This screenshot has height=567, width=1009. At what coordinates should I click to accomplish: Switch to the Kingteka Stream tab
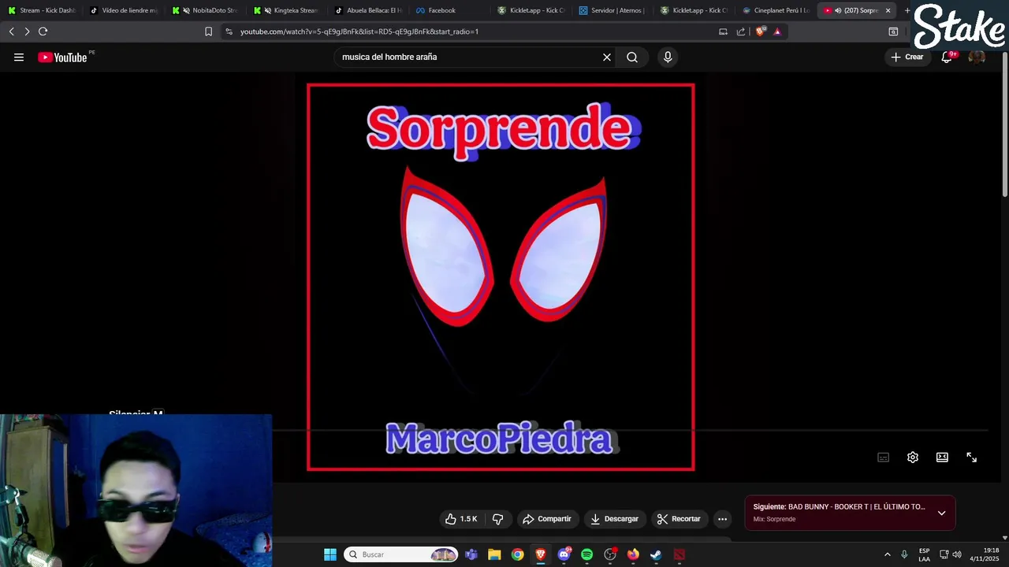click(x=289, y=10)
